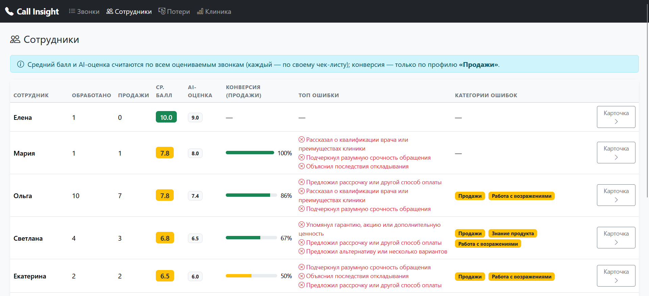649x296 pixels.
Task: Click the AI-ОЦЕНКА column header
Action: click(200, 91)
